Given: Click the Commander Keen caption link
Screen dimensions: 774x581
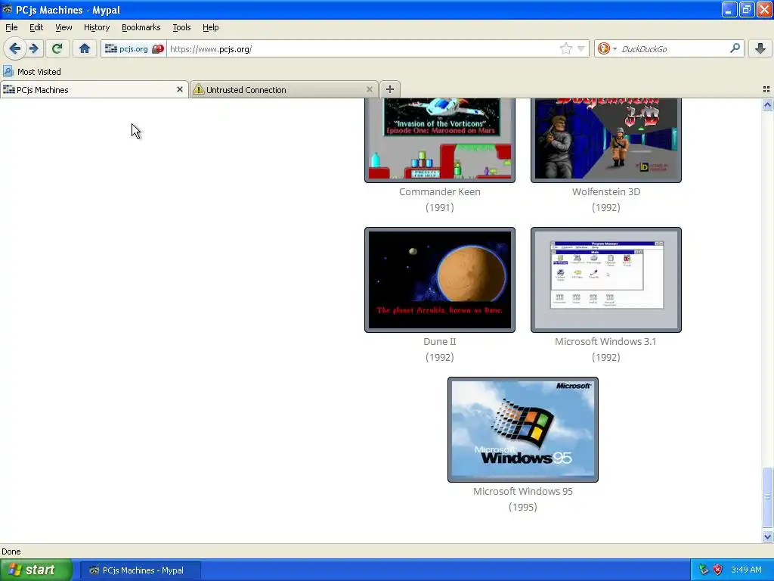Looking at the screenshot, I should tap(440, 191).
